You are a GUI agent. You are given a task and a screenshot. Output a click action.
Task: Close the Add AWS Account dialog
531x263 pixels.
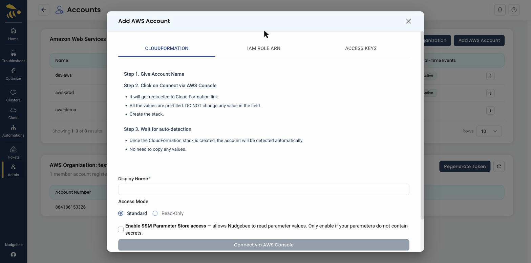(x=408, y=21)
